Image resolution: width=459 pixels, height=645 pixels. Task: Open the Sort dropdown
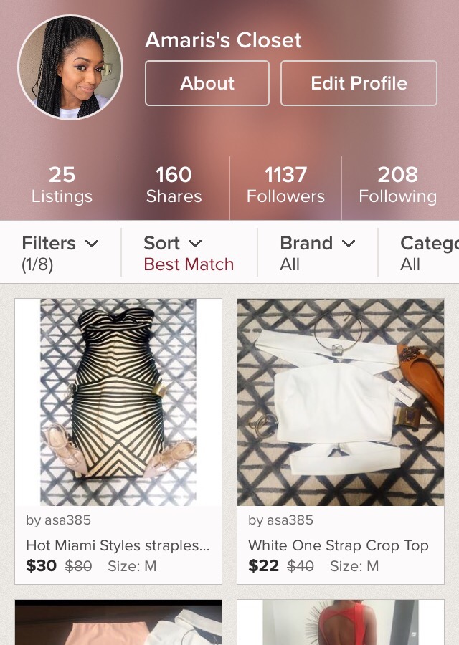click(x=189, y=252)
